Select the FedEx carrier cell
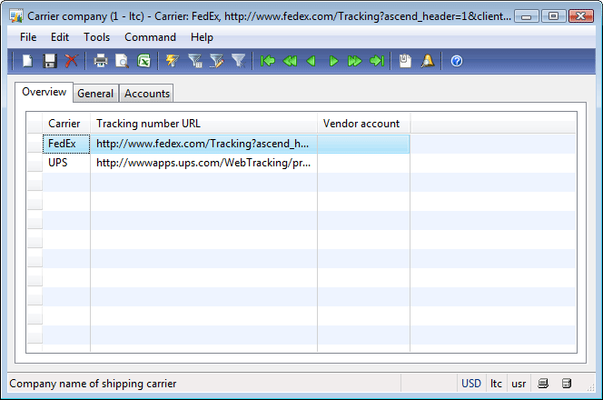The image size is (603, 400). point(66,144)
